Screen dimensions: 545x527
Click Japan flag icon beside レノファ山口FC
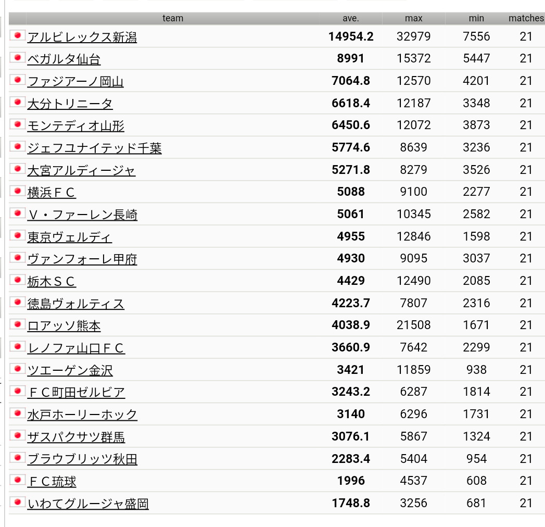(x=17, y=346)
